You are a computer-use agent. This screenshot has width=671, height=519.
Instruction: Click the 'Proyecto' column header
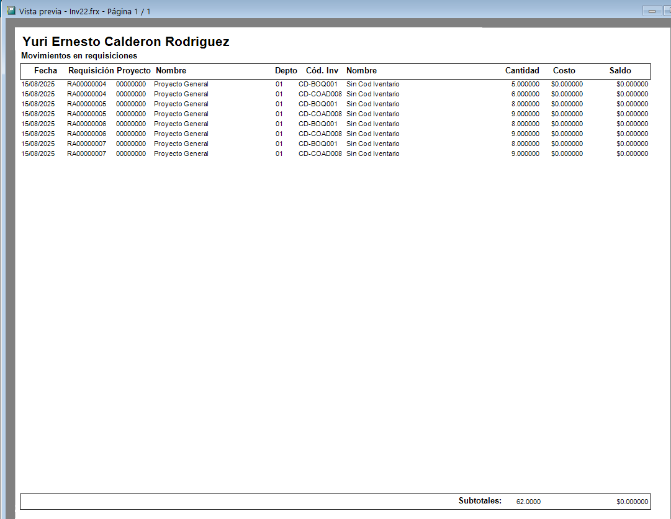coord(133,71)
